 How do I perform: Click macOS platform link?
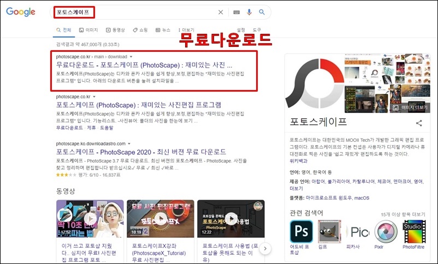click(362, 198)
